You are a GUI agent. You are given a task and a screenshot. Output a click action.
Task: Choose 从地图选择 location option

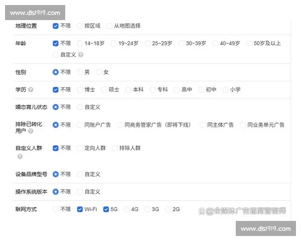pos(109,26)
